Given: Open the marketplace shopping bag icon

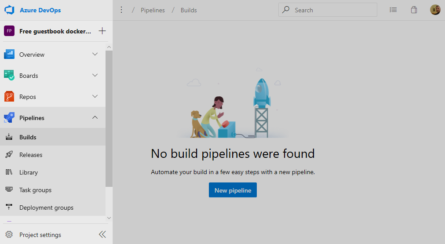Looking at the screenshot, I should (414, 10).
